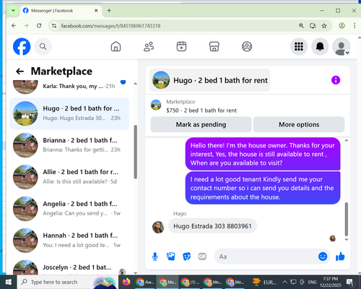The height and width of the screenshot is (289, 361).
Task: Open the apps grid menu
Action: point(299,46)
